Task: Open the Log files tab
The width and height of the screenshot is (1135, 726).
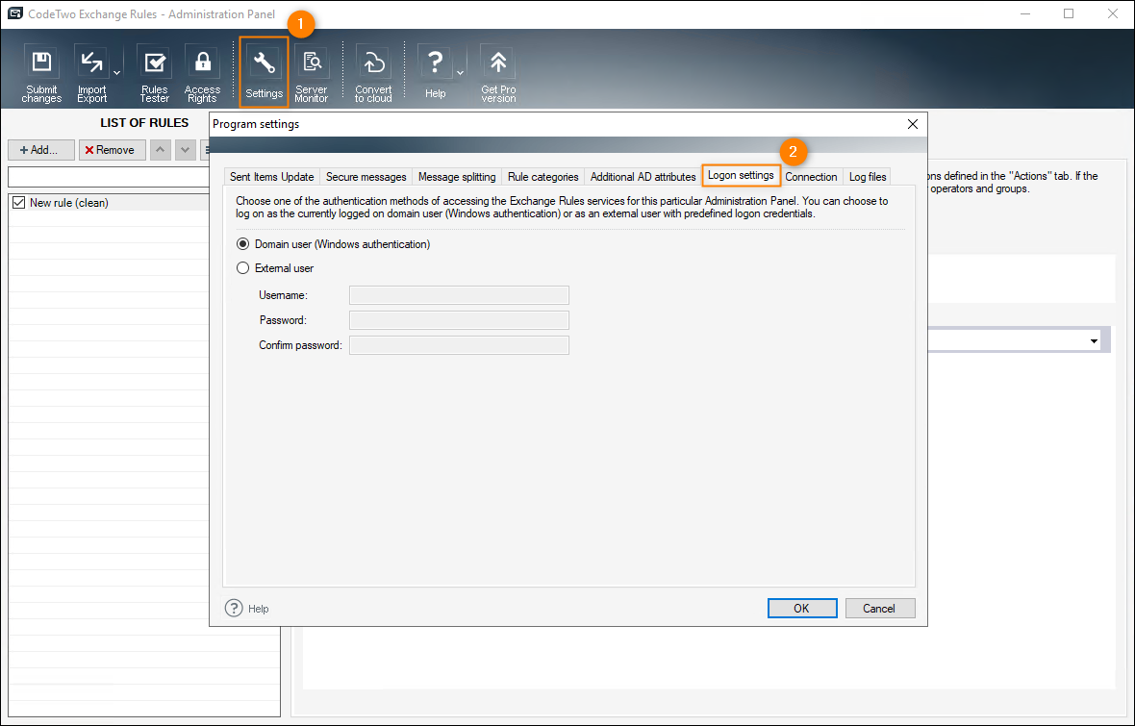Action: pyautogui.click(x=868, y=177)
